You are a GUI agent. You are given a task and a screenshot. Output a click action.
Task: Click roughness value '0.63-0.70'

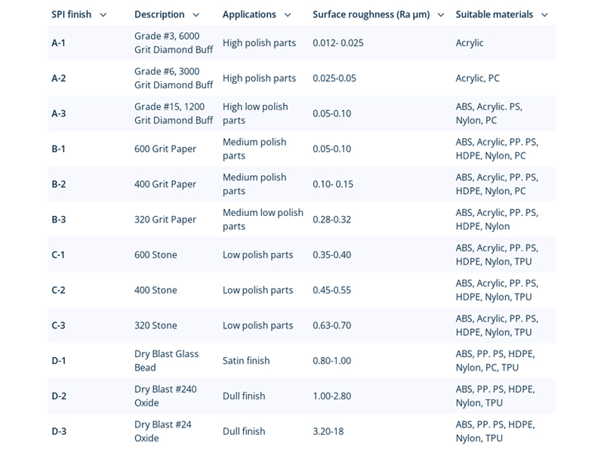(331, 325)
